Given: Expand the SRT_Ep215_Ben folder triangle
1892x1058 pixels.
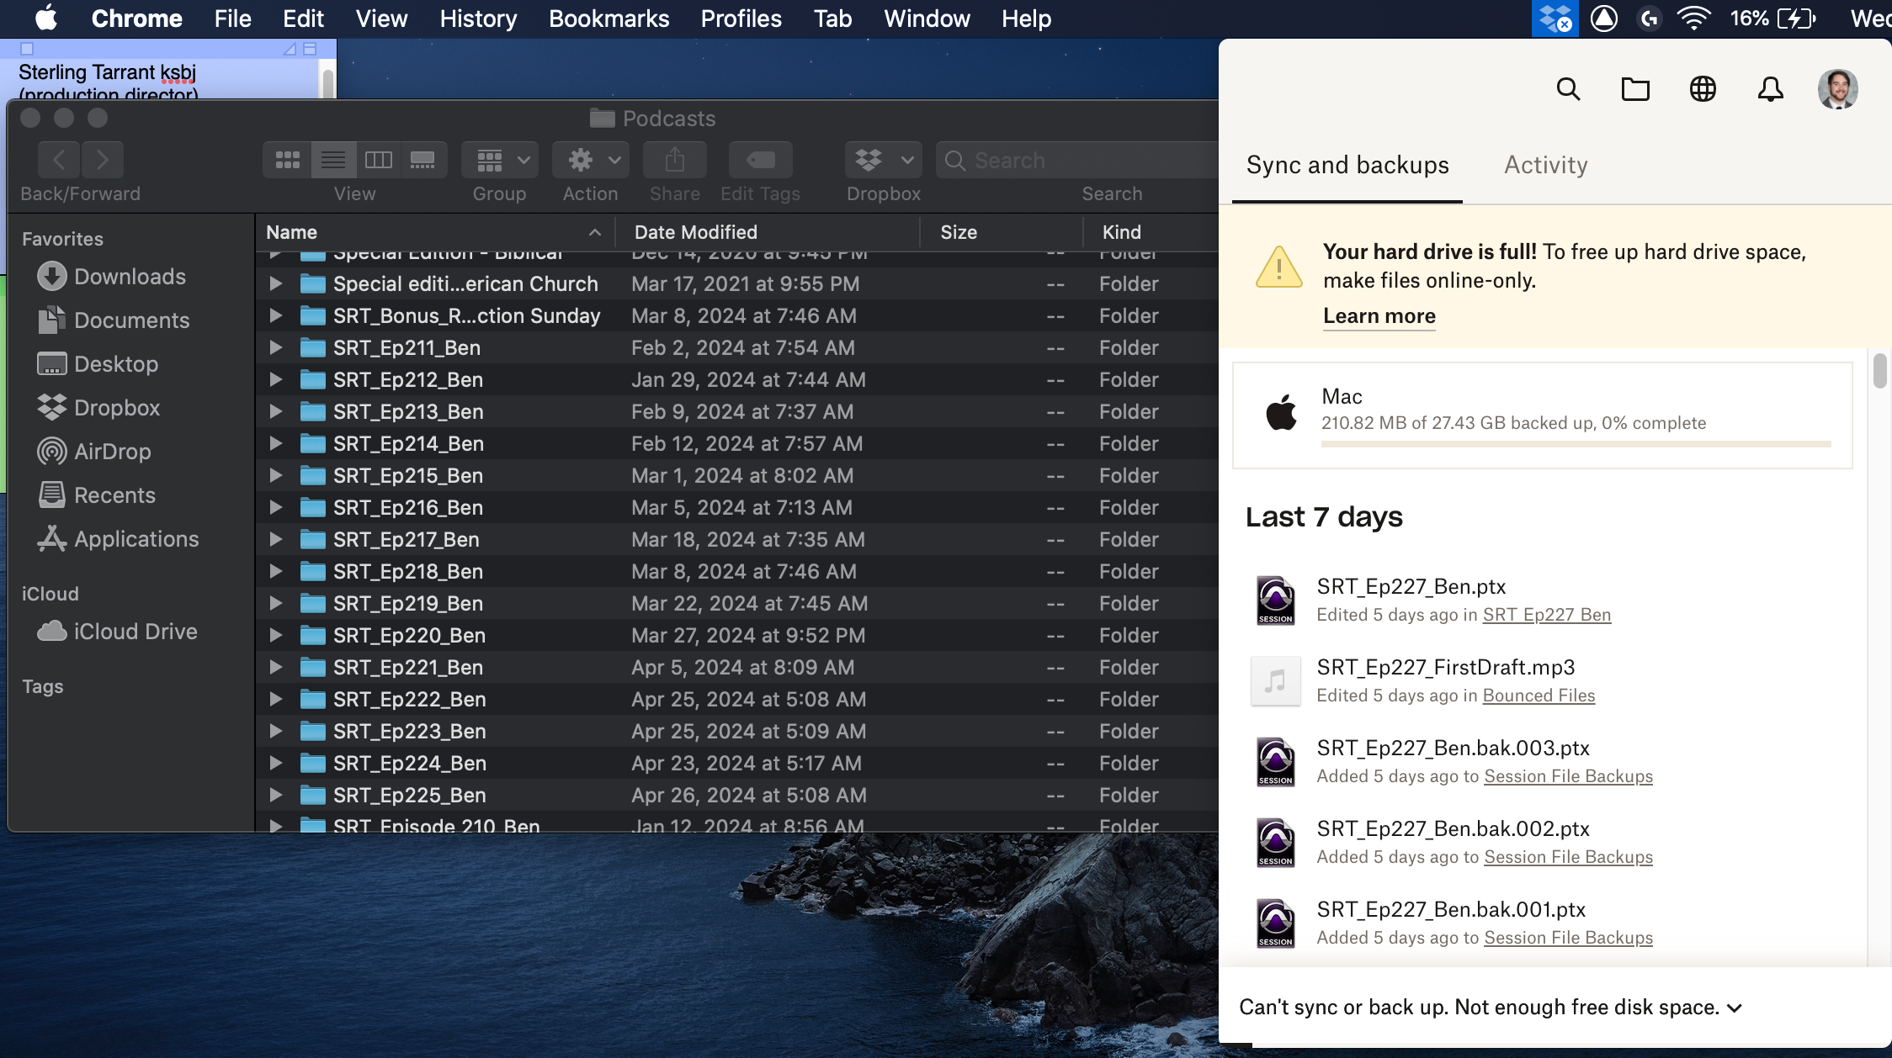Looking at the screenshot, I should (275, 475).
